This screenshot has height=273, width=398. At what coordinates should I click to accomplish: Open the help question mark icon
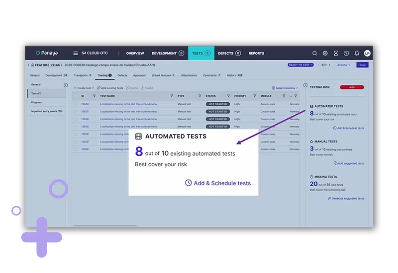tap(346, 53)
